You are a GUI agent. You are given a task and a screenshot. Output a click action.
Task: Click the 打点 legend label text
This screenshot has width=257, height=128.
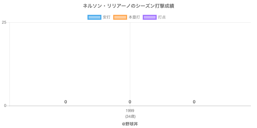tap(162, 17)
